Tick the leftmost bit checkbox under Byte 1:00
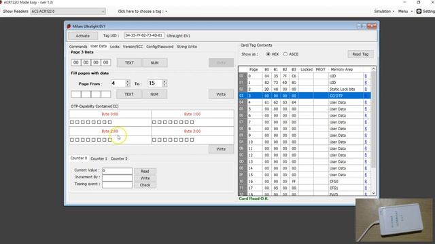The width and height of the screenshot is (435, 244). tap(154, 122)
